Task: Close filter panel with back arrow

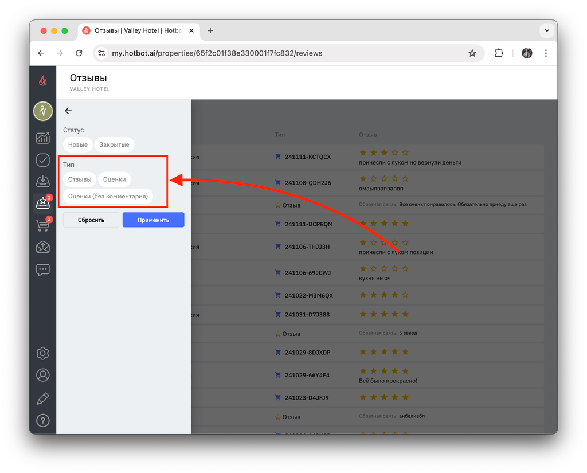Action: tap(68, 111)
